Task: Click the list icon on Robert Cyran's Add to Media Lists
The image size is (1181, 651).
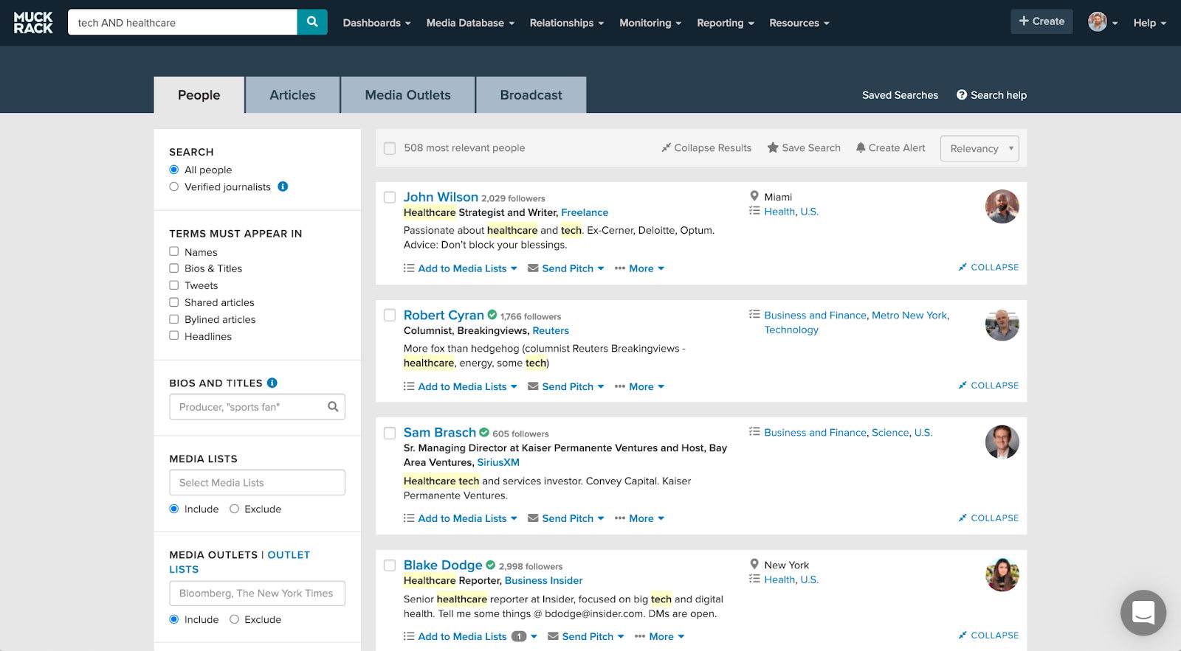Action: (409, 386)
